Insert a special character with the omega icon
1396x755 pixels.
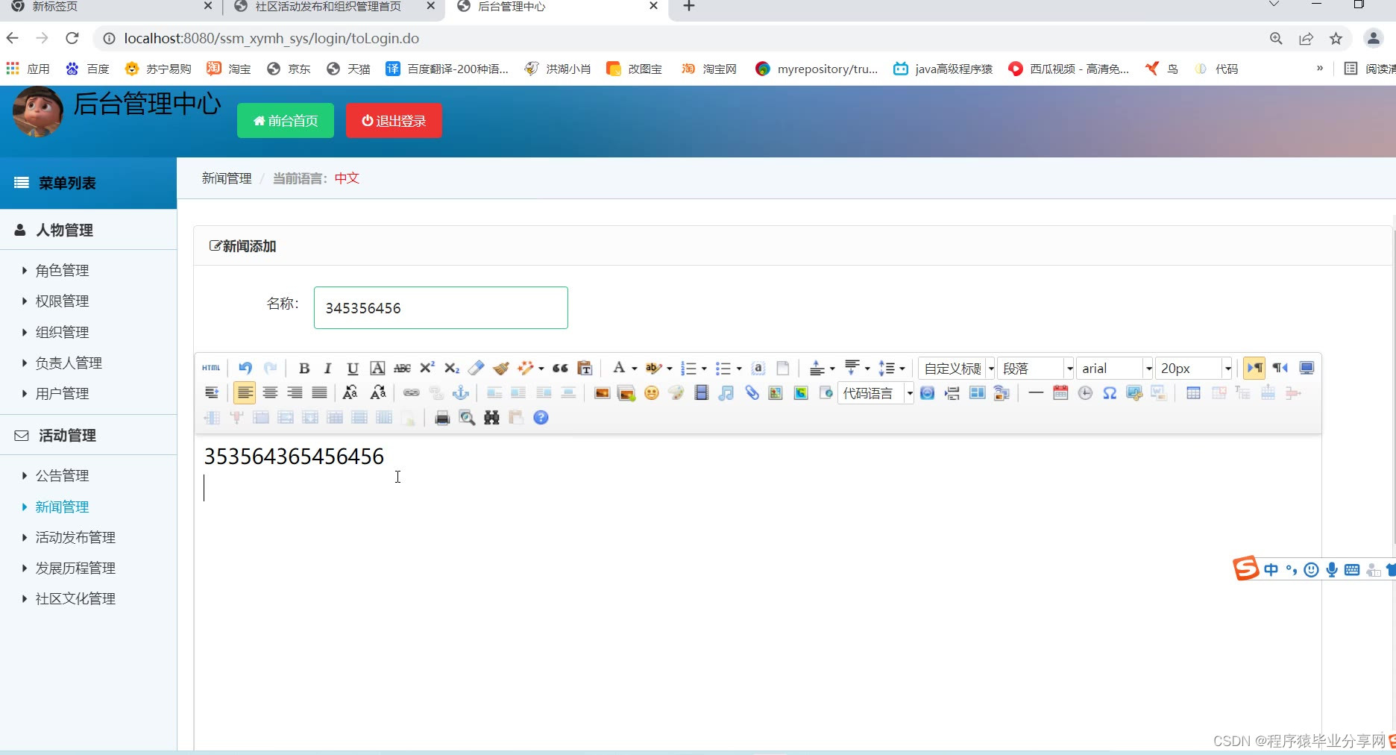coord(1110,393)
